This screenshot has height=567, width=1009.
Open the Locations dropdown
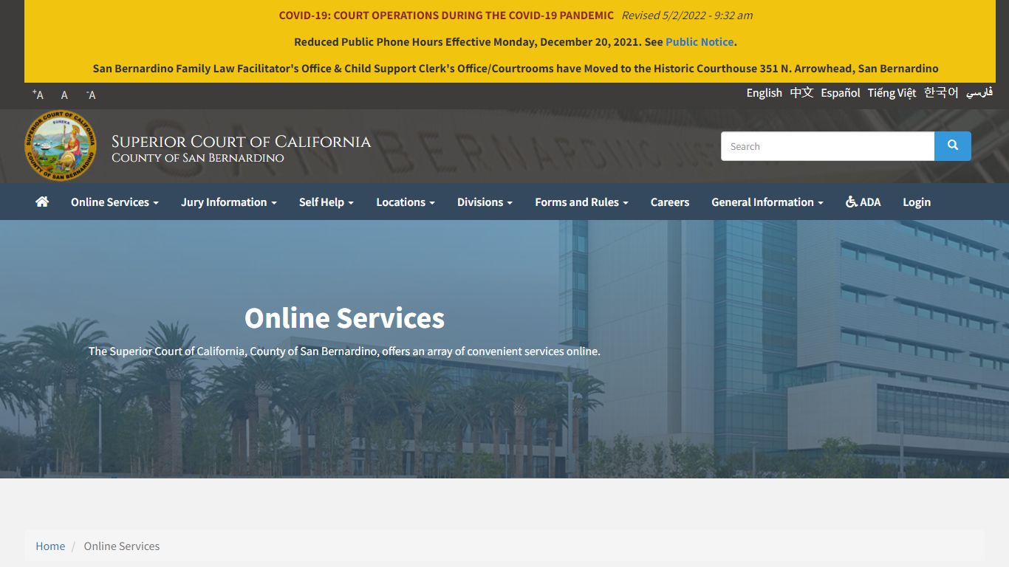(406, 202)
